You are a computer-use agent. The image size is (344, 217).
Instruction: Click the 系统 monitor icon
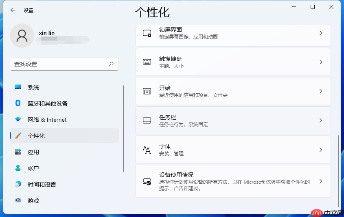(18, 87)
